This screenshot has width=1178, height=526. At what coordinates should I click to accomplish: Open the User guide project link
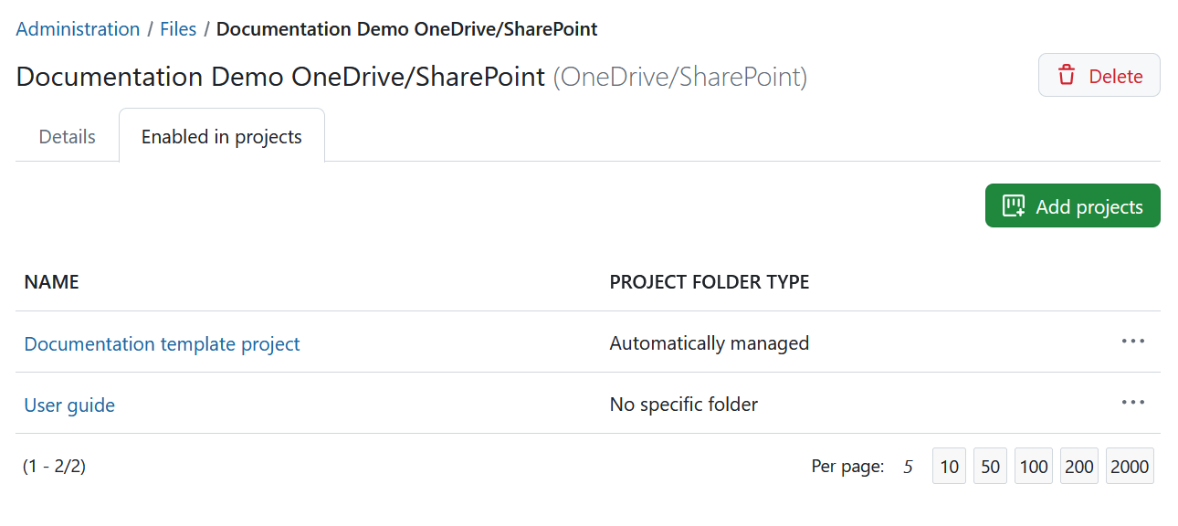pyautogui.click(x=69, y=405)
